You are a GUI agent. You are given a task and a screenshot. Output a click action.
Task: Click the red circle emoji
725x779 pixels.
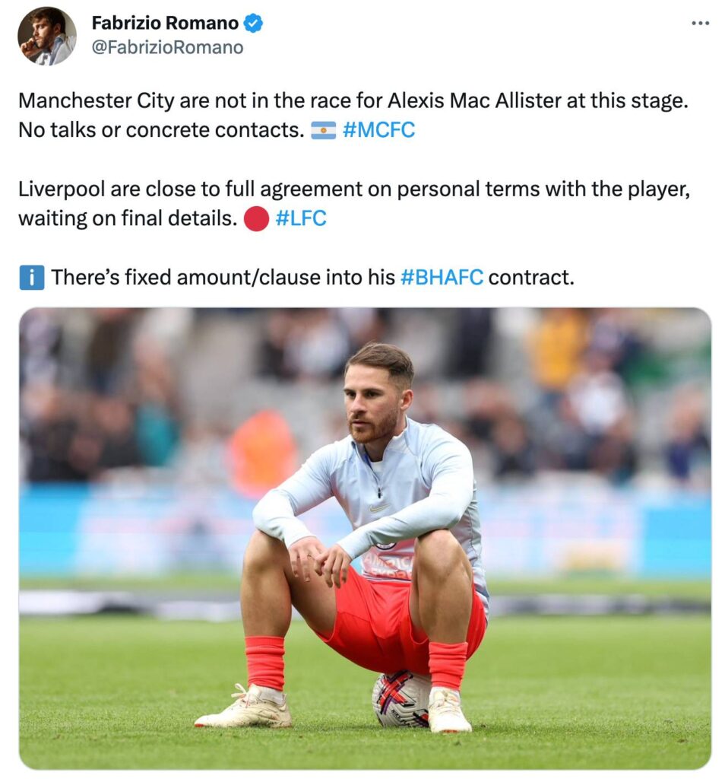pos(257,220)
